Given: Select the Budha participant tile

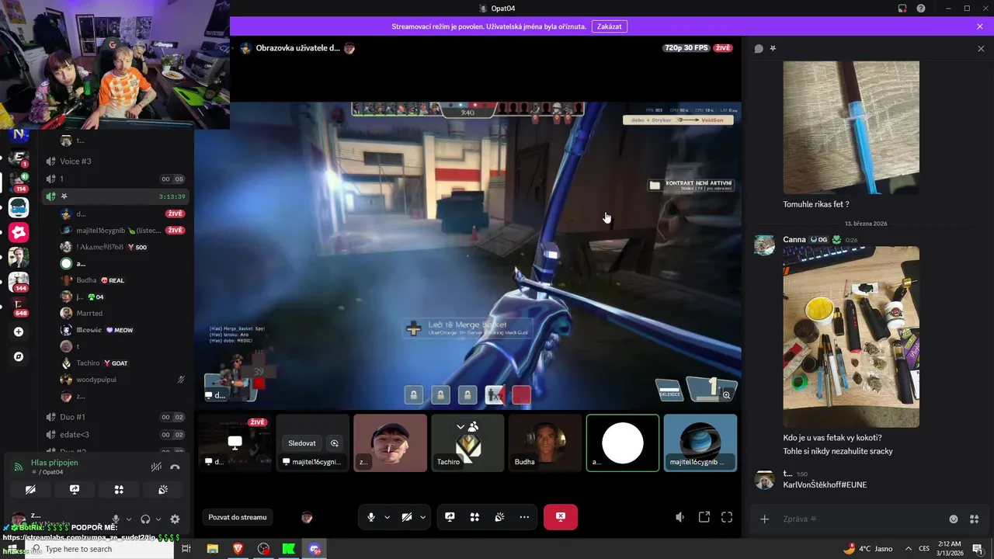Looking at the screenshot, I should click(545, 443).
